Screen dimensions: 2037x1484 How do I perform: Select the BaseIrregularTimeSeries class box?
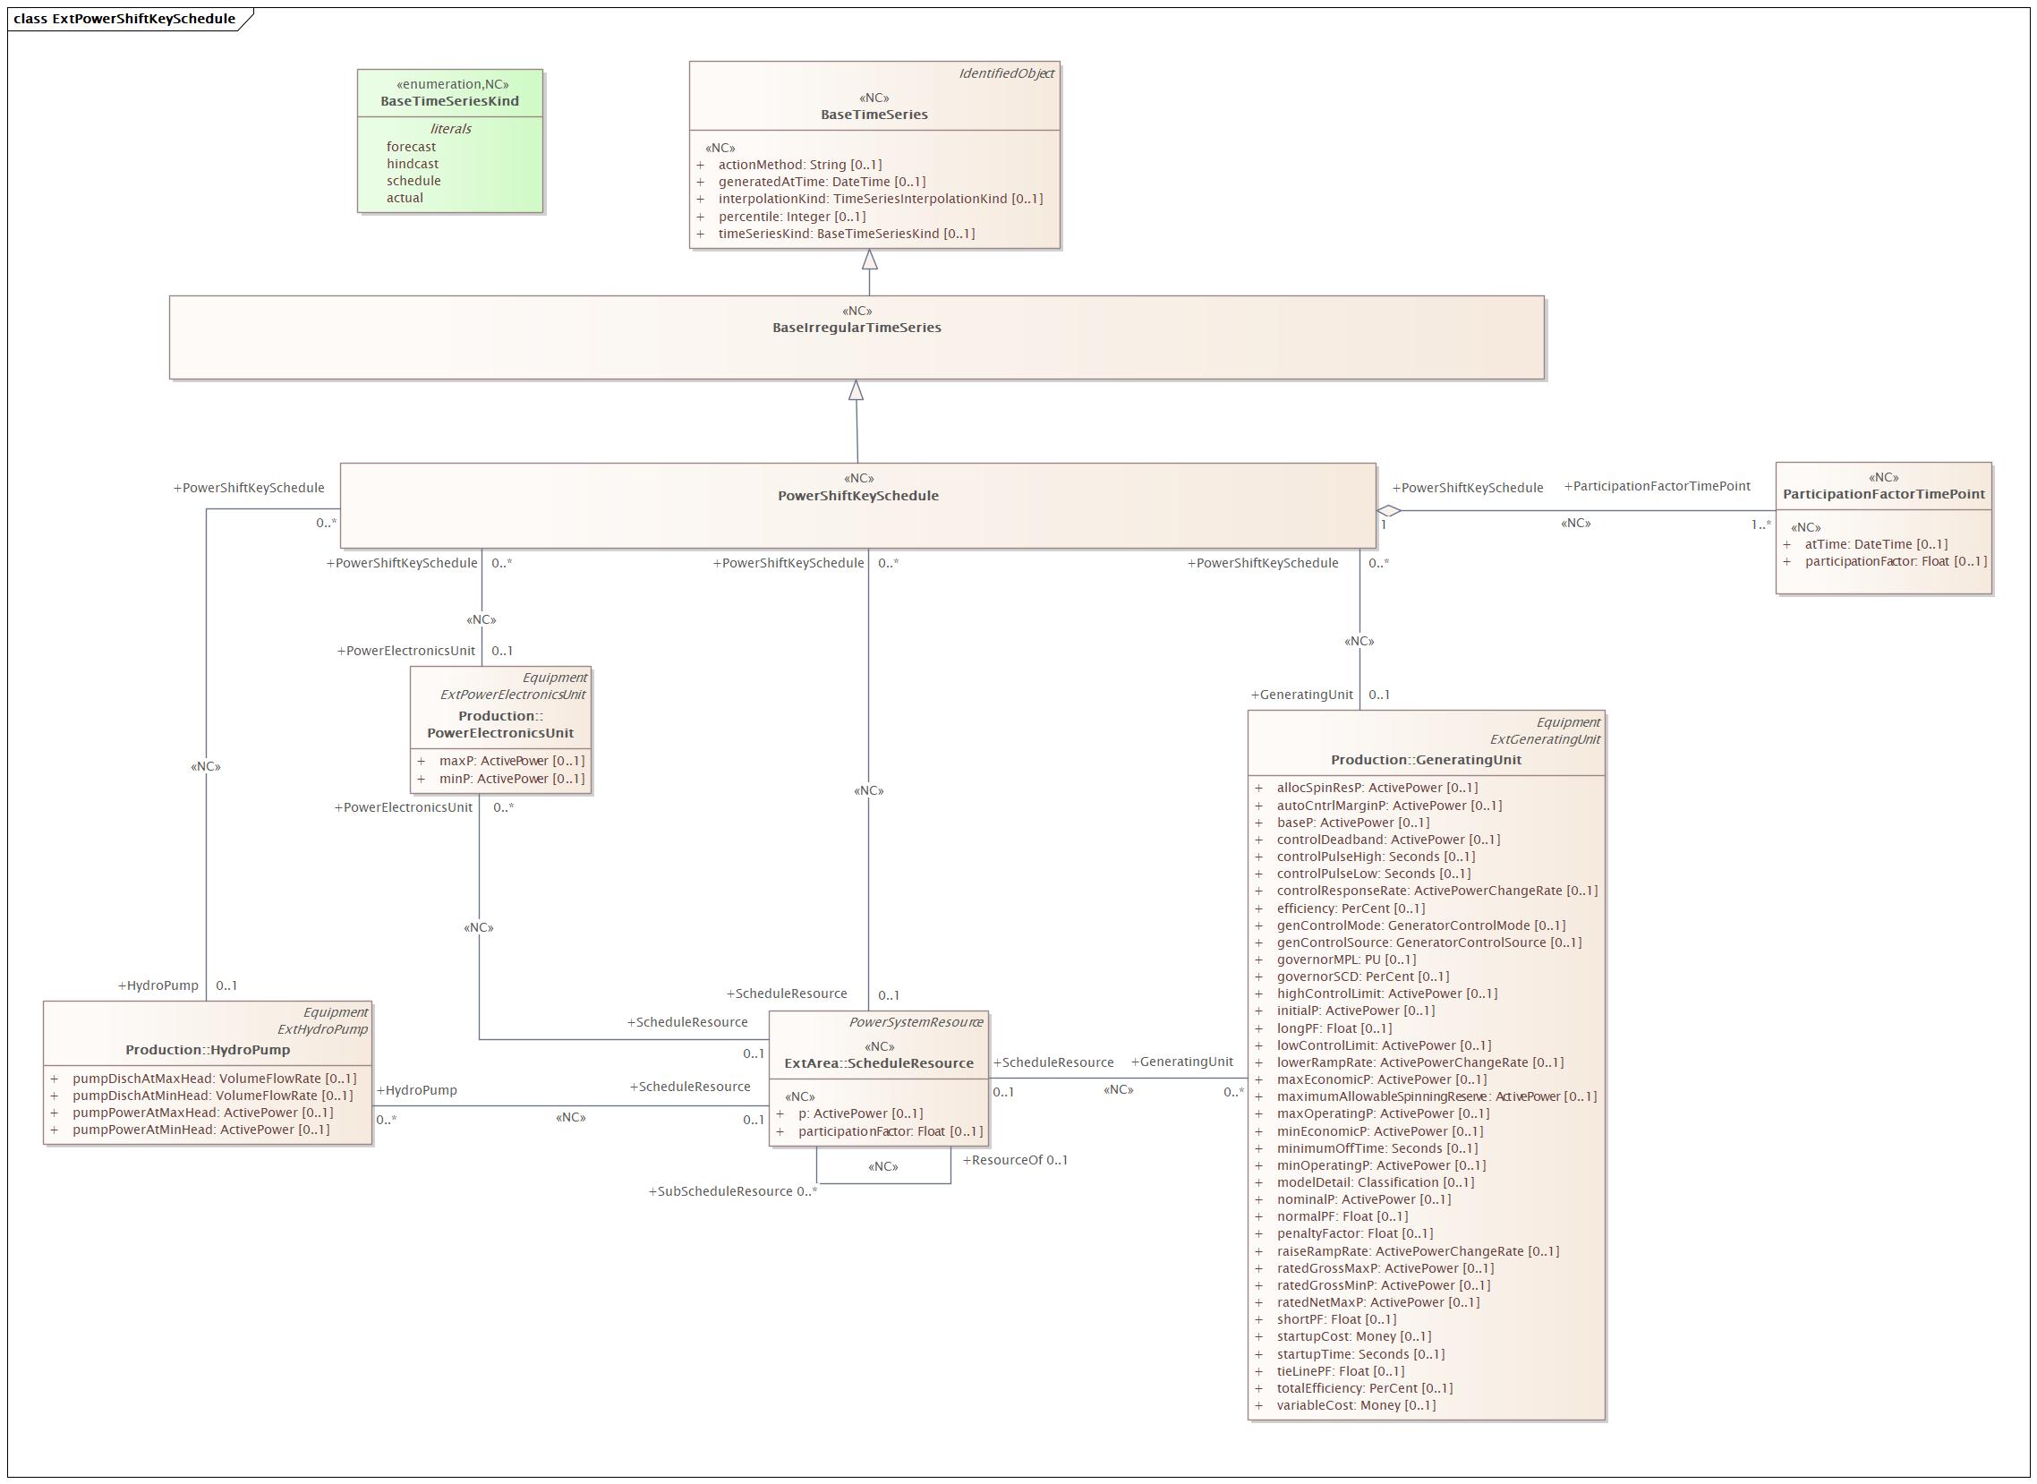point(856,328)
